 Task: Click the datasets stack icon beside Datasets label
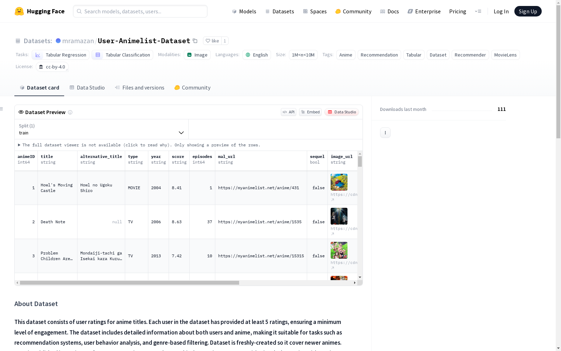pos(18,41)
